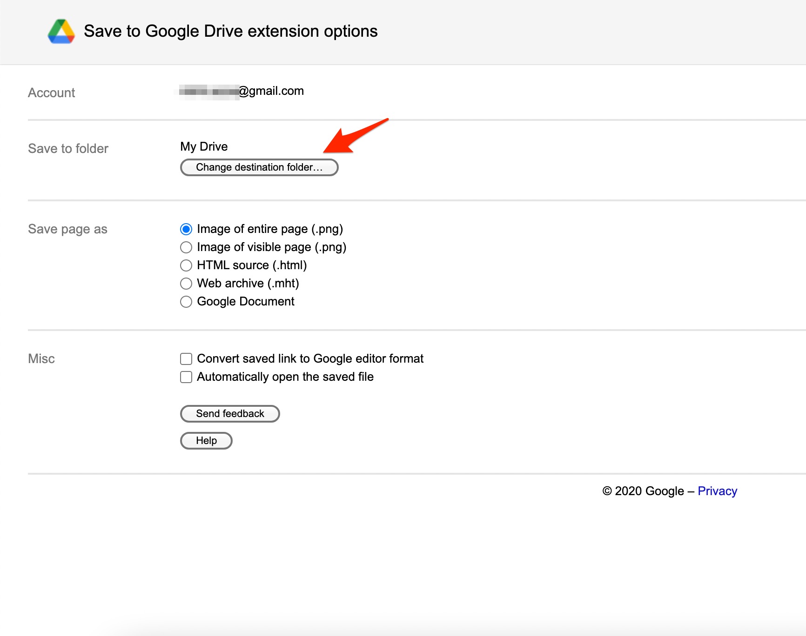Click the My Drive folder name
The image size is (806, 636).
[204, 146]
